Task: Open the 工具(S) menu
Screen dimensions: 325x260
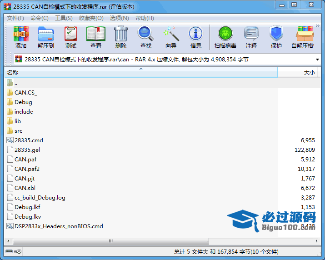Action: 64,18
